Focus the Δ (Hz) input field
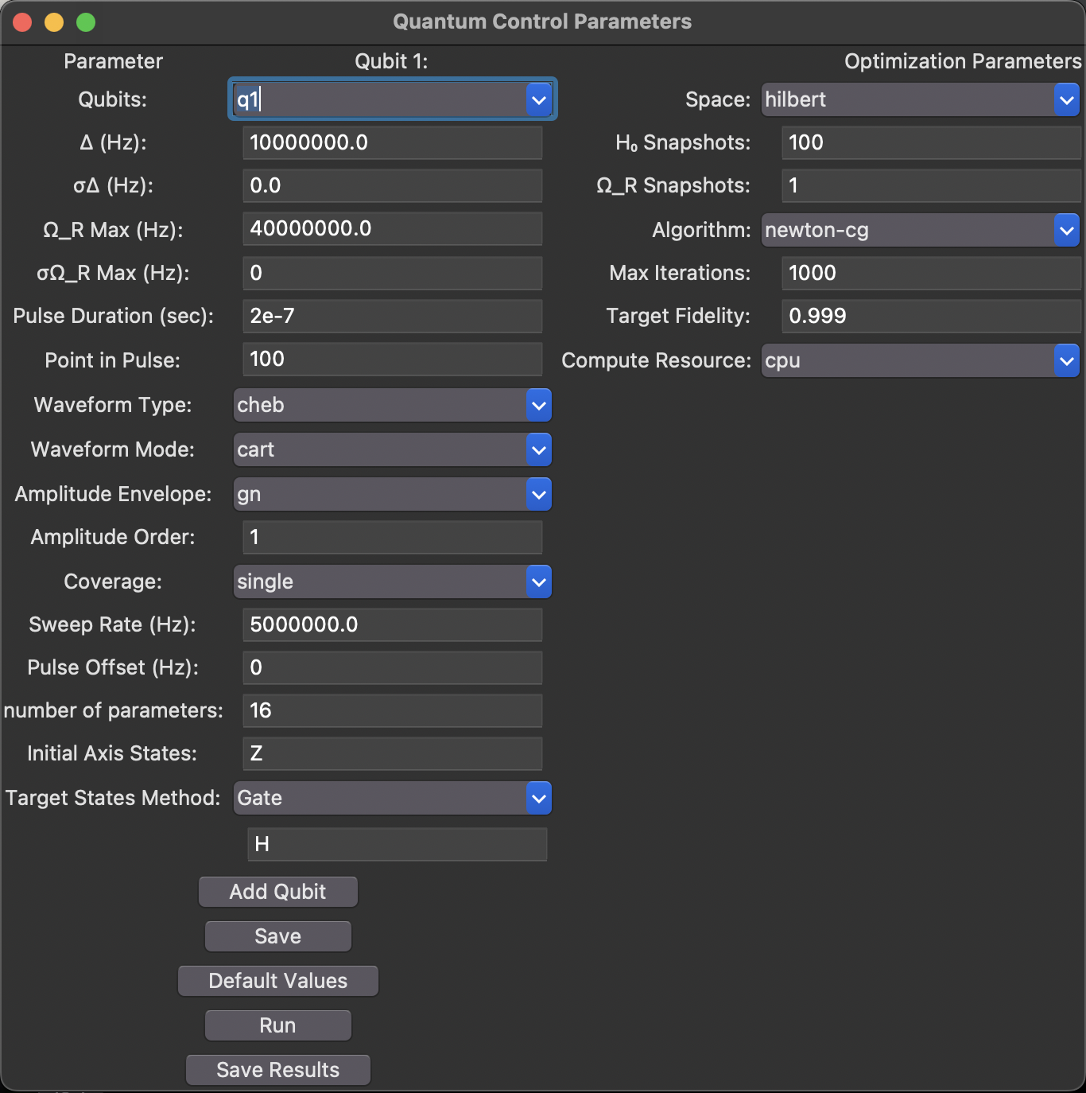 click(x=393, y=142)
